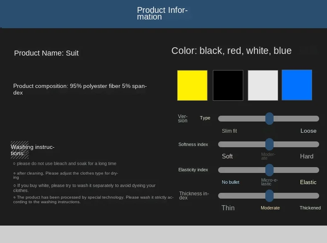The image size is (327, 243).
Task: Click the Elasticity index slider handle
Action: pos(269,170)
